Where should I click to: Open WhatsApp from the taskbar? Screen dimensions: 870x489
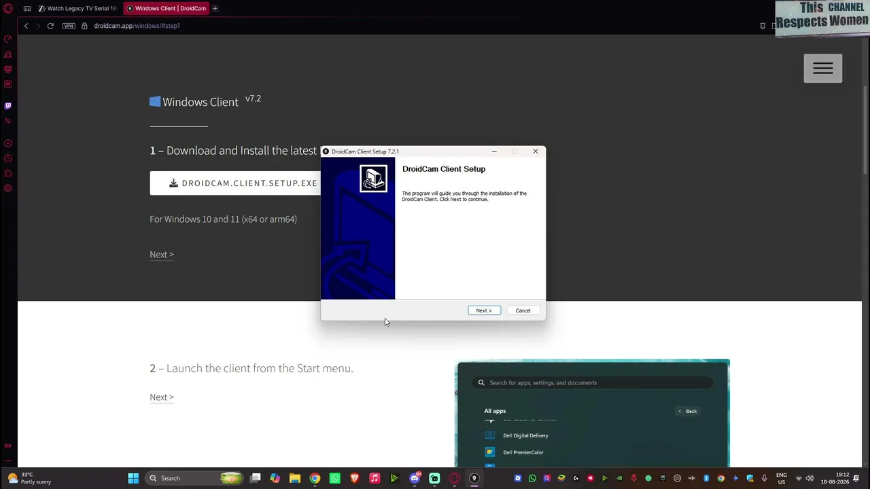pos(334,478)
